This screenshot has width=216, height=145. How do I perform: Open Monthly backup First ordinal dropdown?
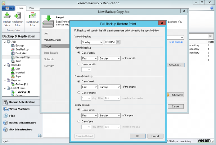(89, 58)
